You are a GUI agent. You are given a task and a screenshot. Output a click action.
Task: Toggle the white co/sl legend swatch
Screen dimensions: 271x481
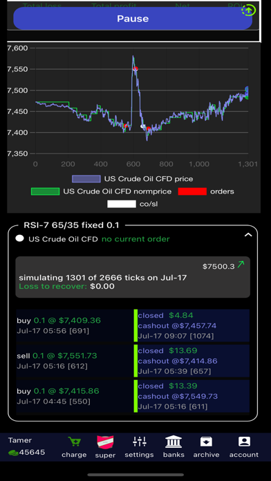(x=122, y=204)
